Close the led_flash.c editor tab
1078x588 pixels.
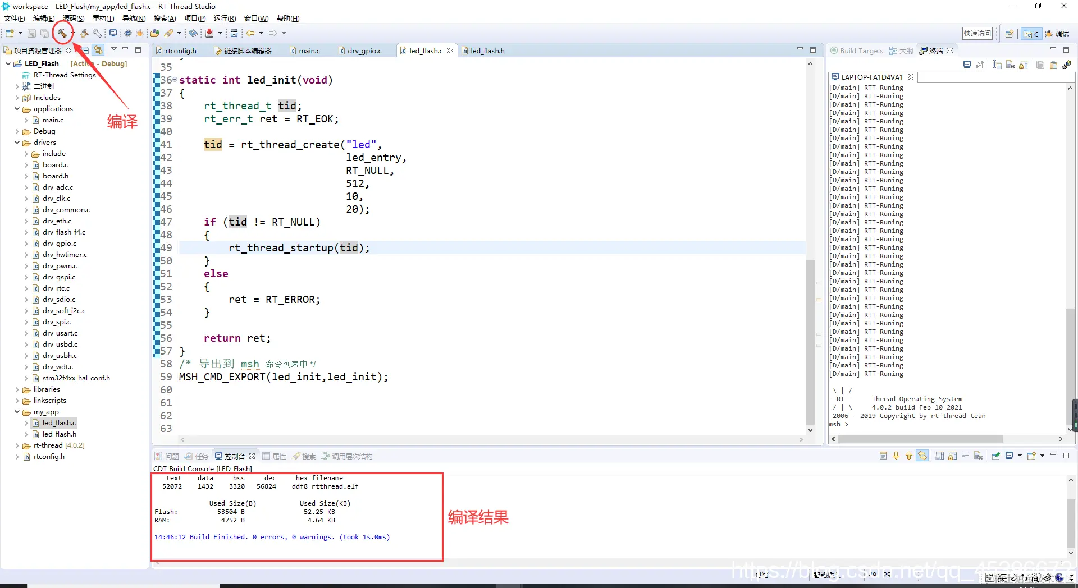pos(450,50)
